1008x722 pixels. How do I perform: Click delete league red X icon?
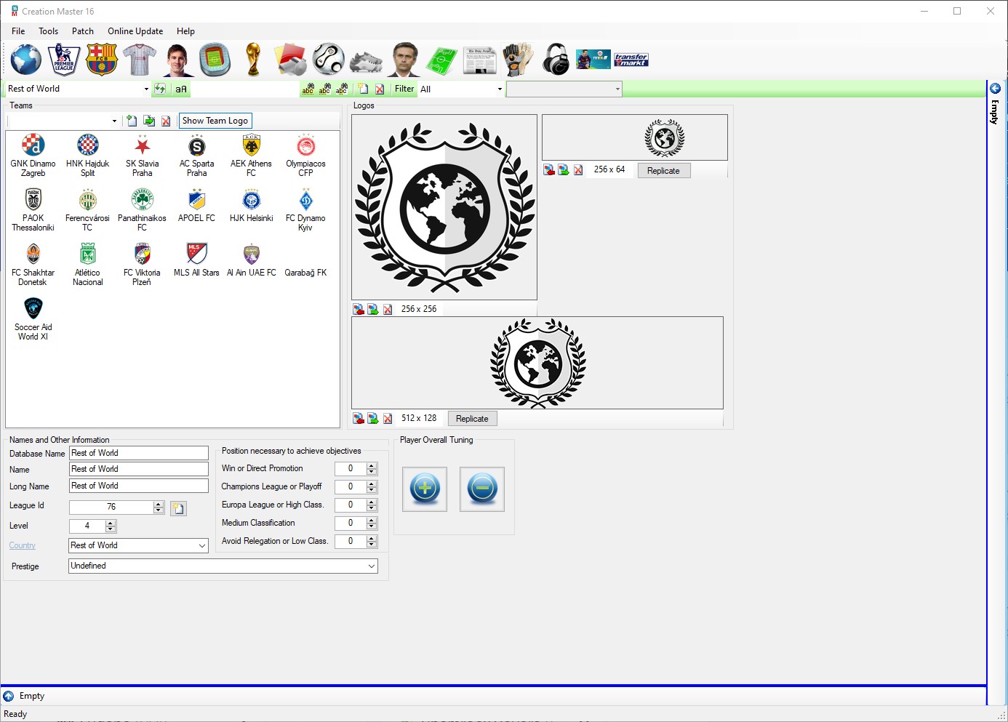(380, 89)
